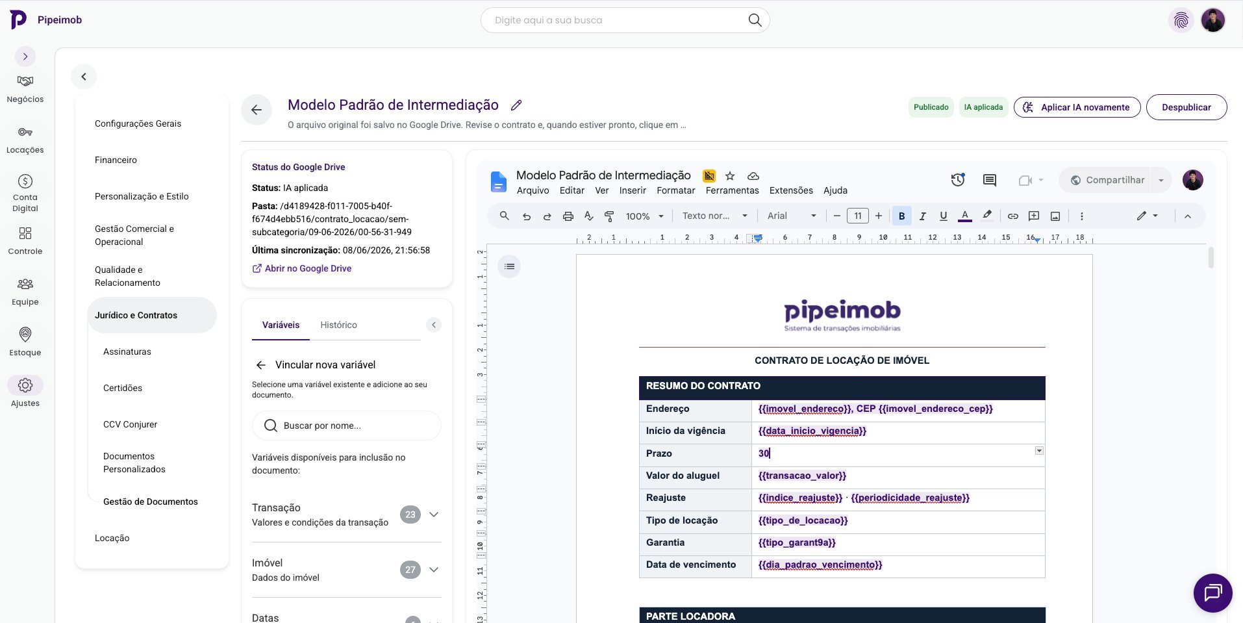Click the Docs toolbar search icon
Image resolution: width=1243 pixels, height=623 pixels.
(x=504, y=216)
